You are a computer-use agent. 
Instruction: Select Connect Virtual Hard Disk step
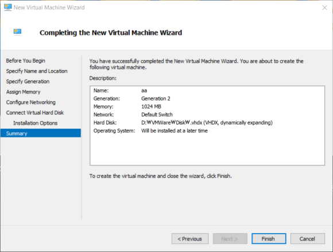coord(35,113)
